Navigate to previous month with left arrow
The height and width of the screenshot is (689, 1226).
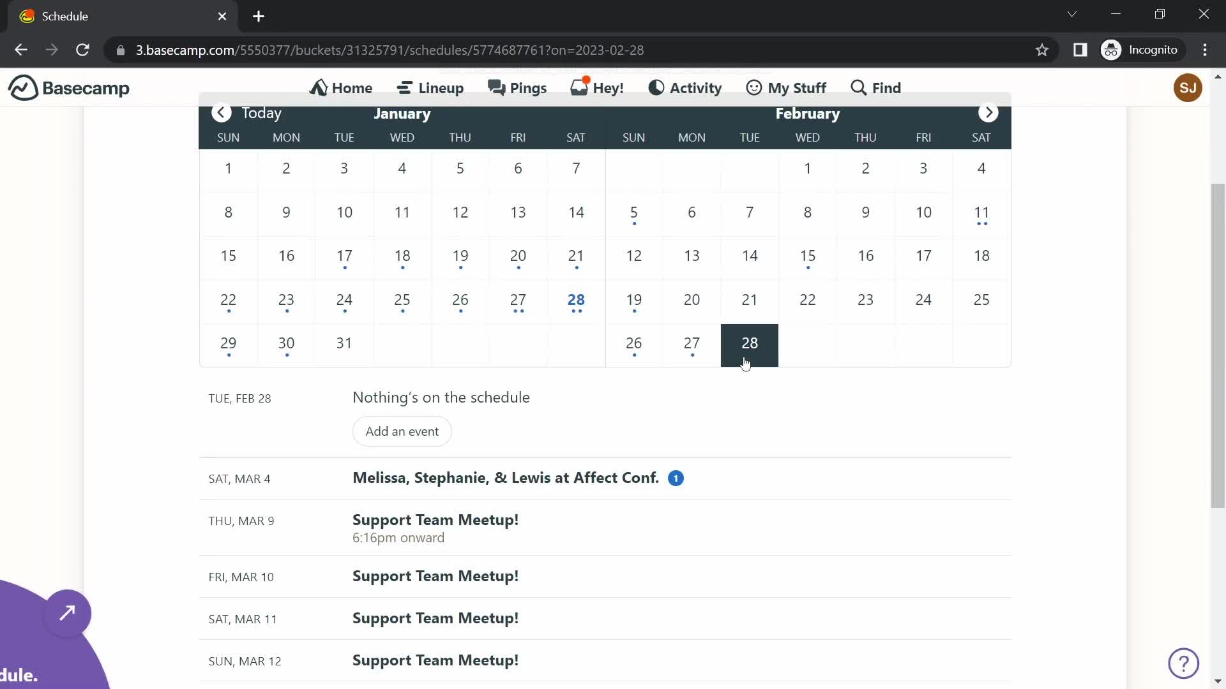click(220, 113)
